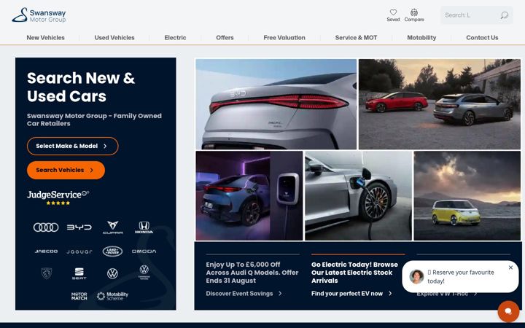525x328 pixels.
Task: Select the Cupra brand logo
Action: 112,227
